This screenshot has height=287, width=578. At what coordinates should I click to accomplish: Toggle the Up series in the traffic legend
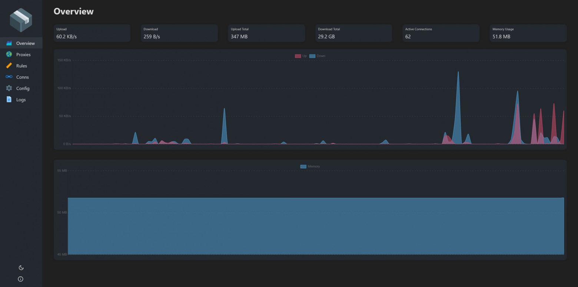click(301, 56)
